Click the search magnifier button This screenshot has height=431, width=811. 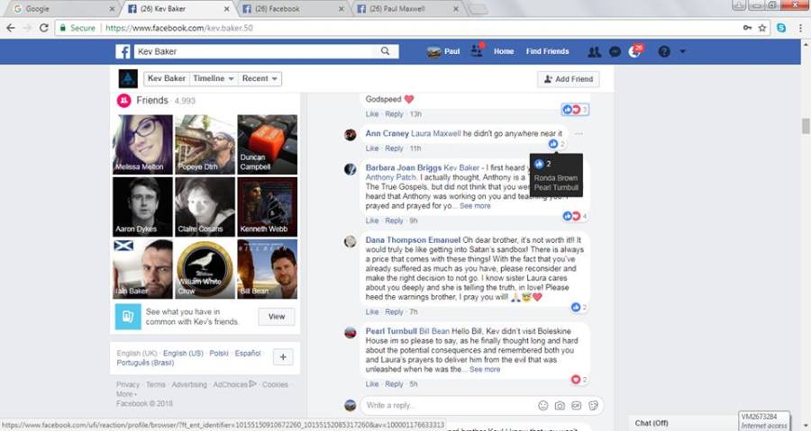pyautogui.click(x=385, y=51)
